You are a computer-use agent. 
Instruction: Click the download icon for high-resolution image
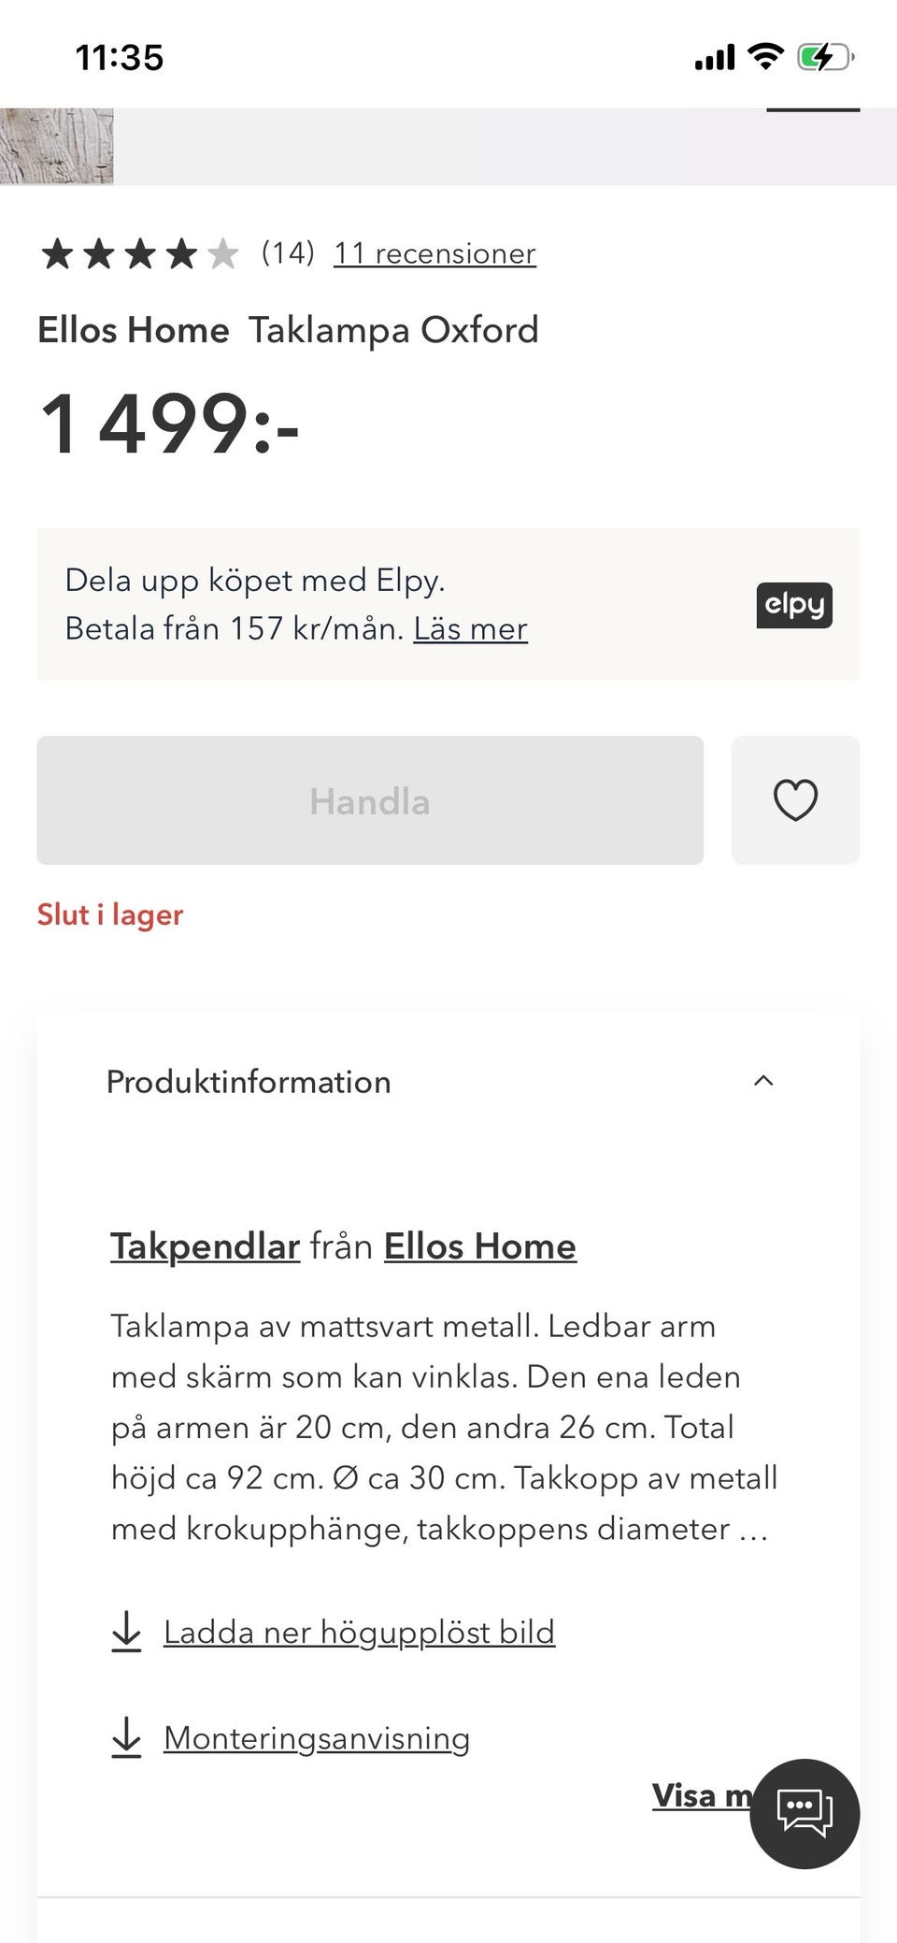pos(126,1632)
